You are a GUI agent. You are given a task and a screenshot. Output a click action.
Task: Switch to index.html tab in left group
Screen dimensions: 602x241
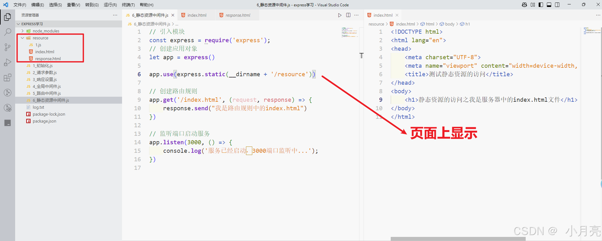(196, 15)
